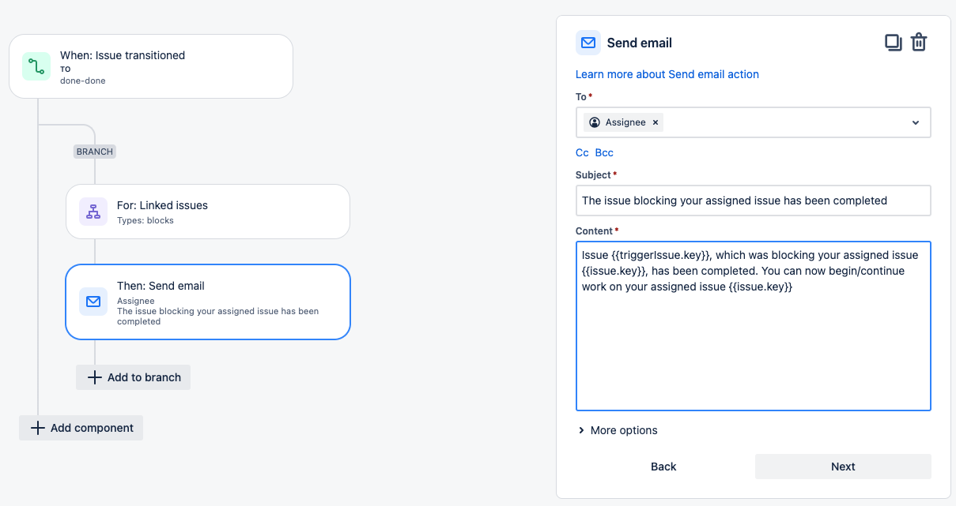Open Learn more about Send email action
The width and height of the screenshot is (956, 506).
pyautogui.click(x=667, y=74)
